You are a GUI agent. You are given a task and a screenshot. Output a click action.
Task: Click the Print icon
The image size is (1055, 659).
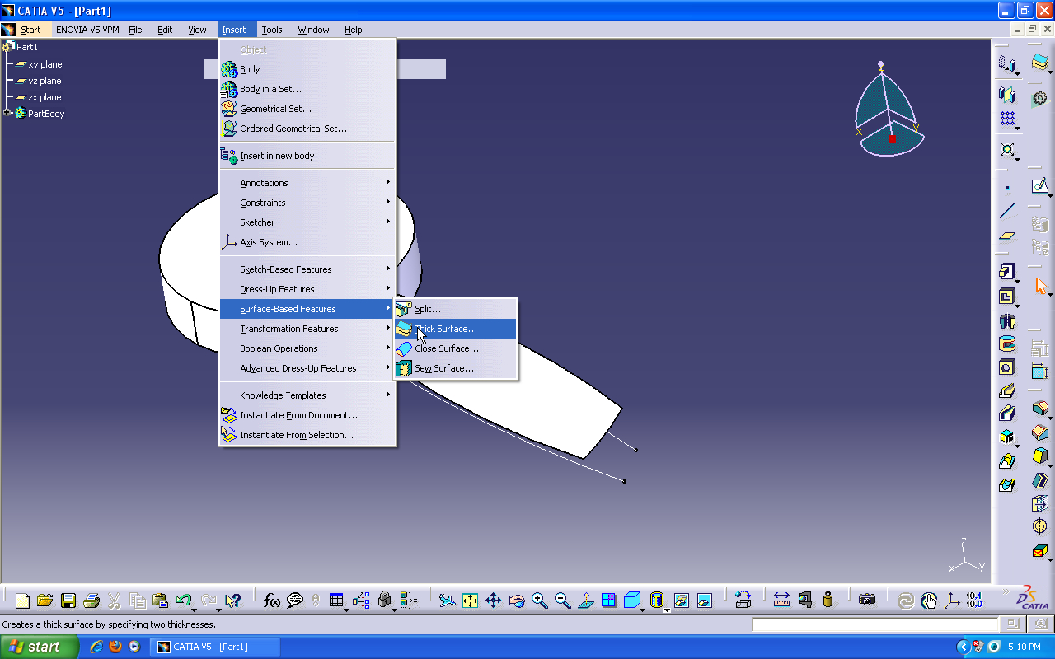click(91, 601)
